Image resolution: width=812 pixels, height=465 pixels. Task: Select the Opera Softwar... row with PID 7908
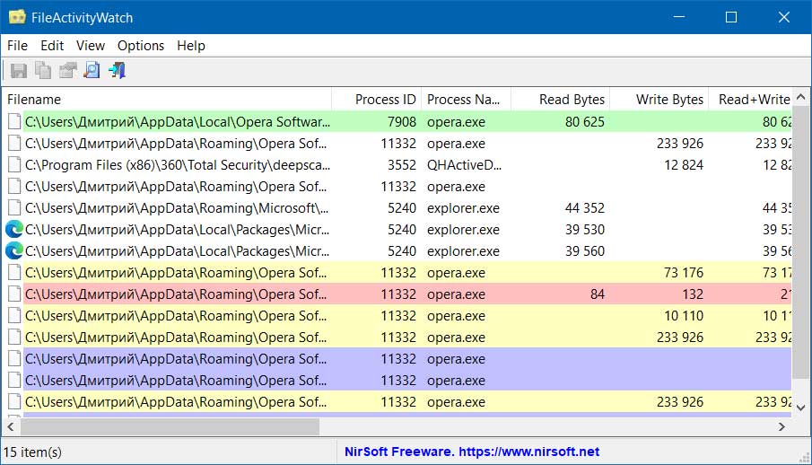coord(397,122)
